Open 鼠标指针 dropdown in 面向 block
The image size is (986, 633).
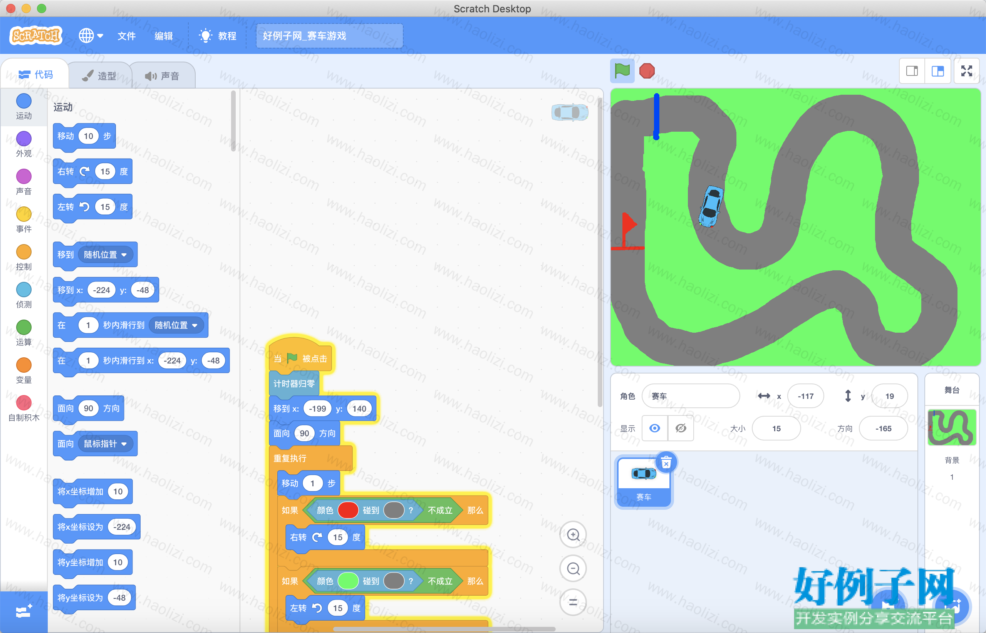105,444
